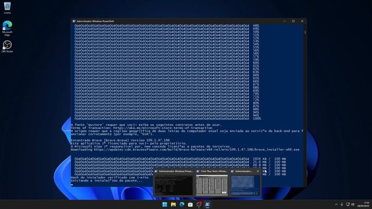Show hidden system tray icons

[x=336, y=204]
